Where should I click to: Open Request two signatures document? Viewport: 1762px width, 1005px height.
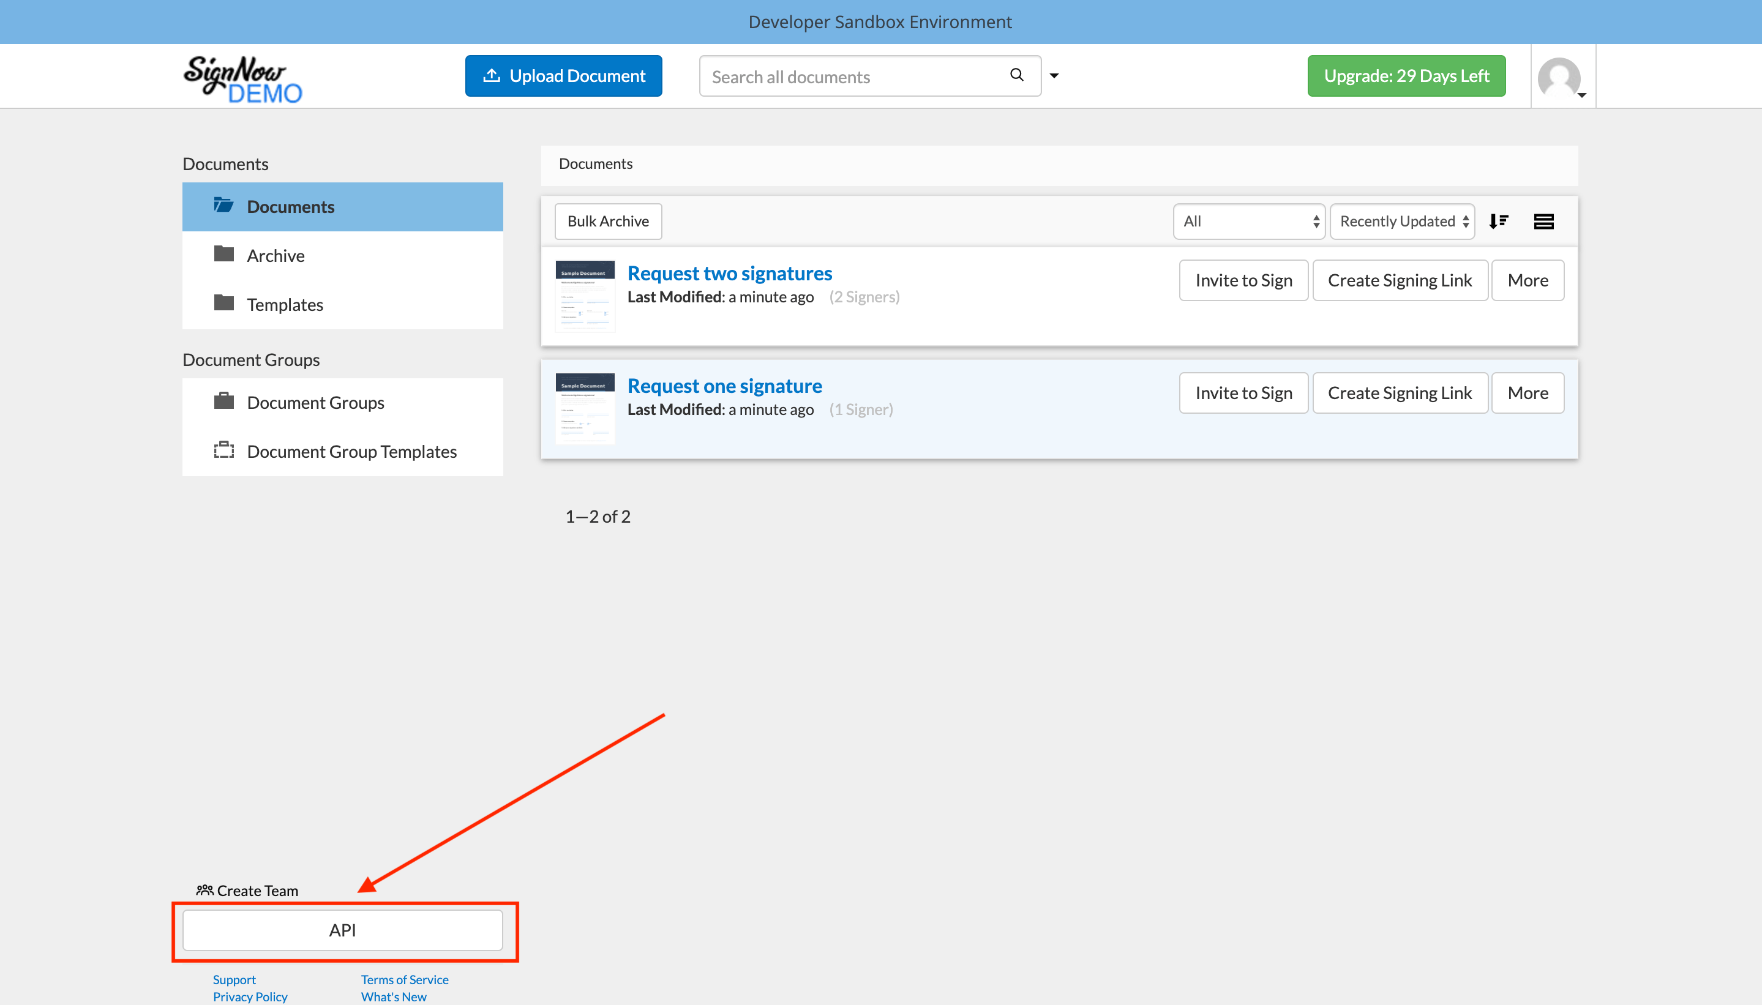(x=729, y=272)
